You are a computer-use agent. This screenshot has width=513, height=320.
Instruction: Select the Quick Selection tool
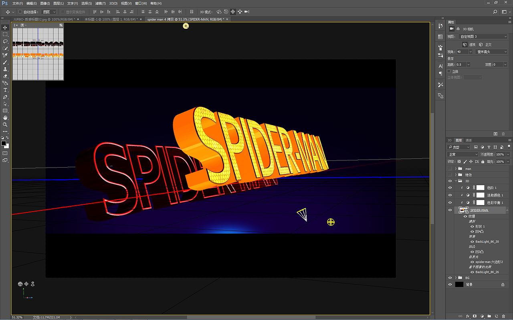5,48
